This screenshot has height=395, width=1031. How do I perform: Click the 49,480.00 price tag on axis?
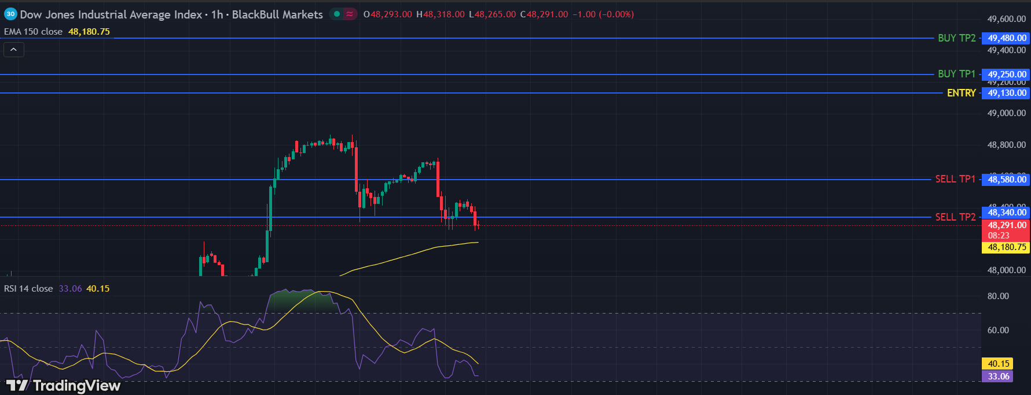(1006, 38)
